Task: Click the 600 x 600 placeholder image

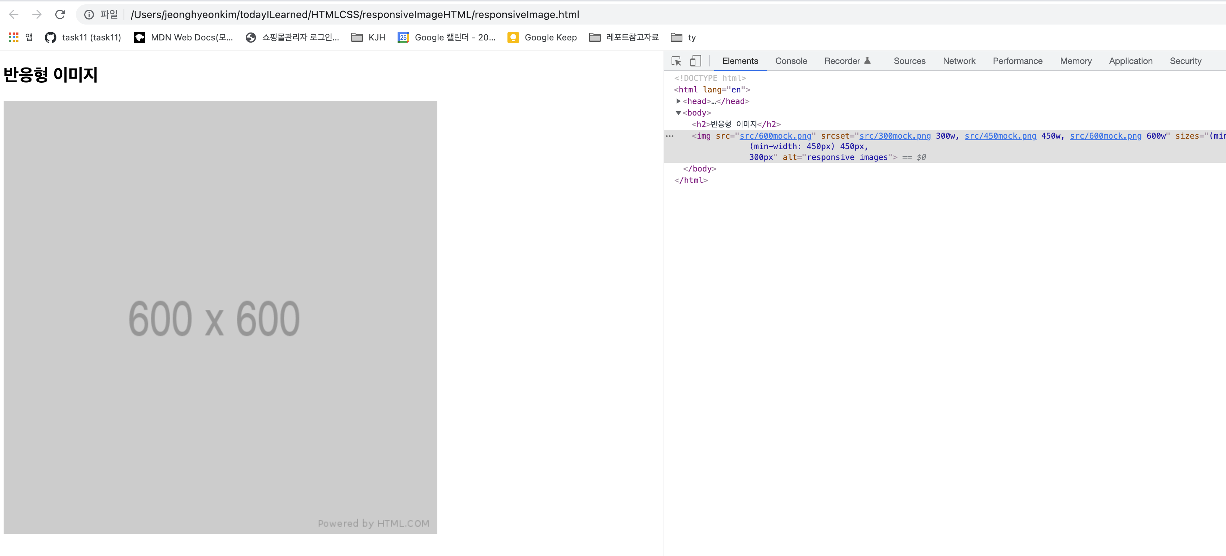Action: point(220,317)
